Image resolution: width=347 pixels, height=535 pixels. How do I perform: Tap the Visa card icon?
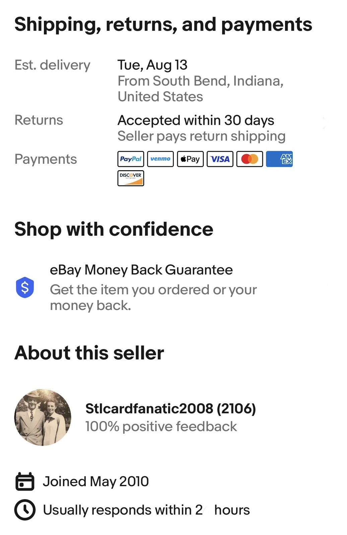coord(220,159)
